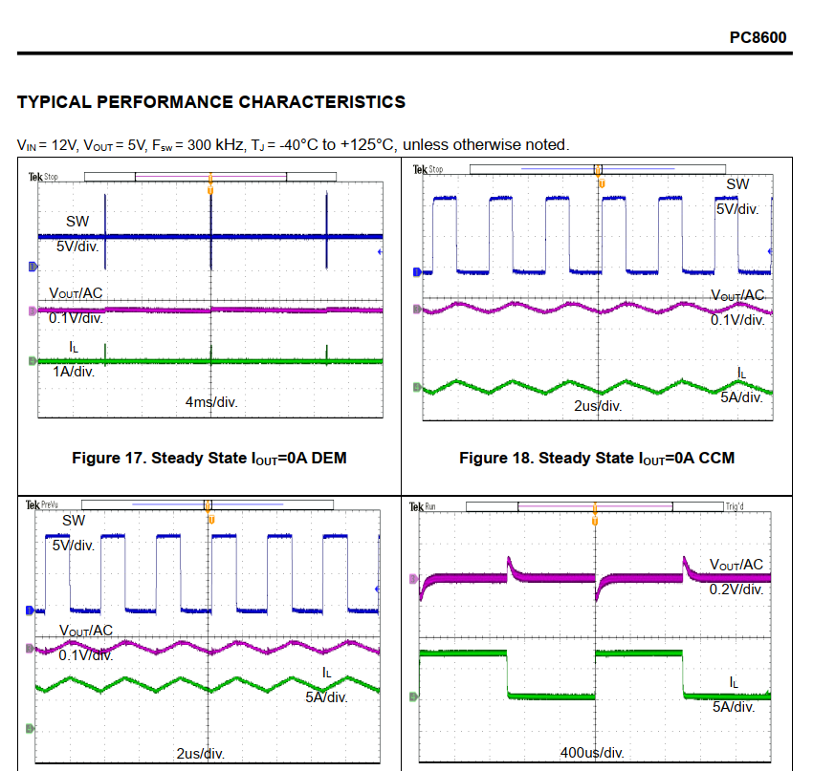This screenshot has height=771, width=835.
Task: Select the "TYPICAL PERFORMANCE CHARACTERISTICS" heading
Action: pos(211,101)
